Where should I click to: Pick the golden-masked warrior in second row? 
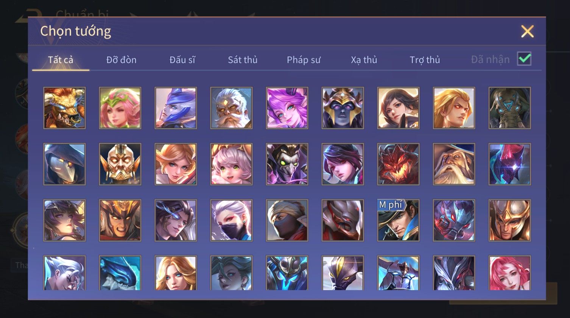click(x=120, y=164)
